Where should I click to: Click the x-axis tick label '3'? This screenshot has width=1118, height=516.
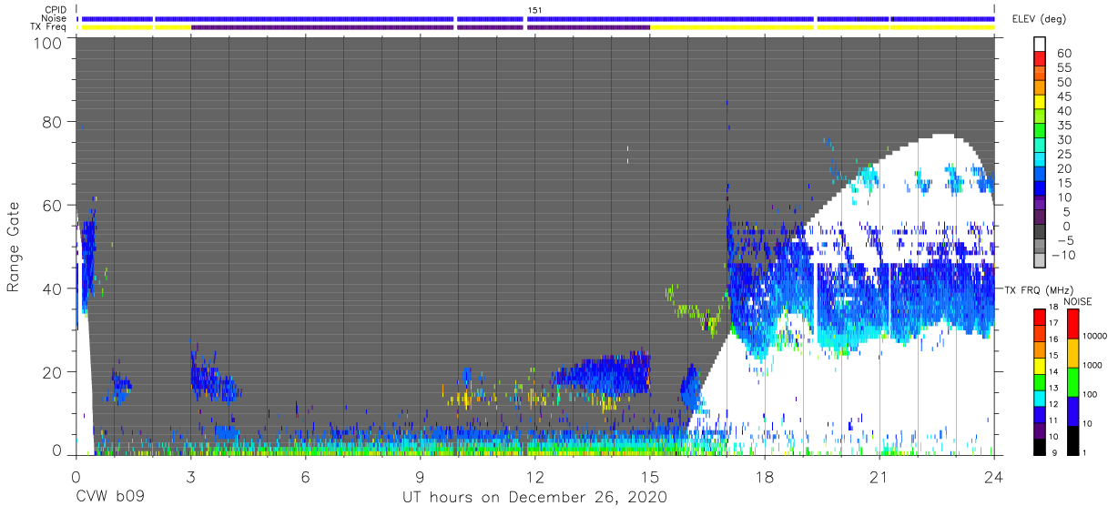(x=190, y=476)
